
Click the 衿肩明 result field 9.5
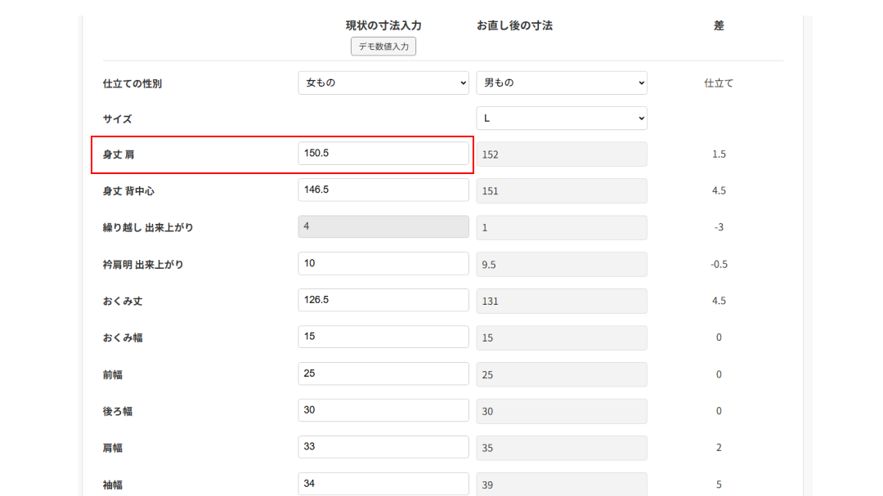point(562,265)
